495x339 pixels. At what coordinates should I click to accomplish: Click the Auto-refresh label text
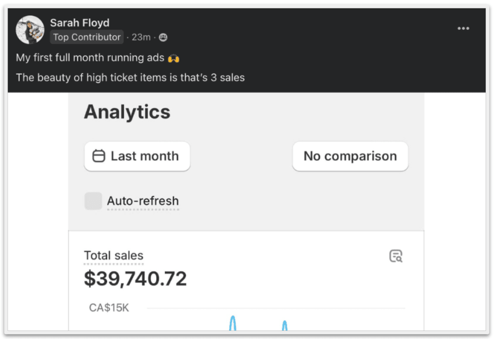tap(143, 201)
